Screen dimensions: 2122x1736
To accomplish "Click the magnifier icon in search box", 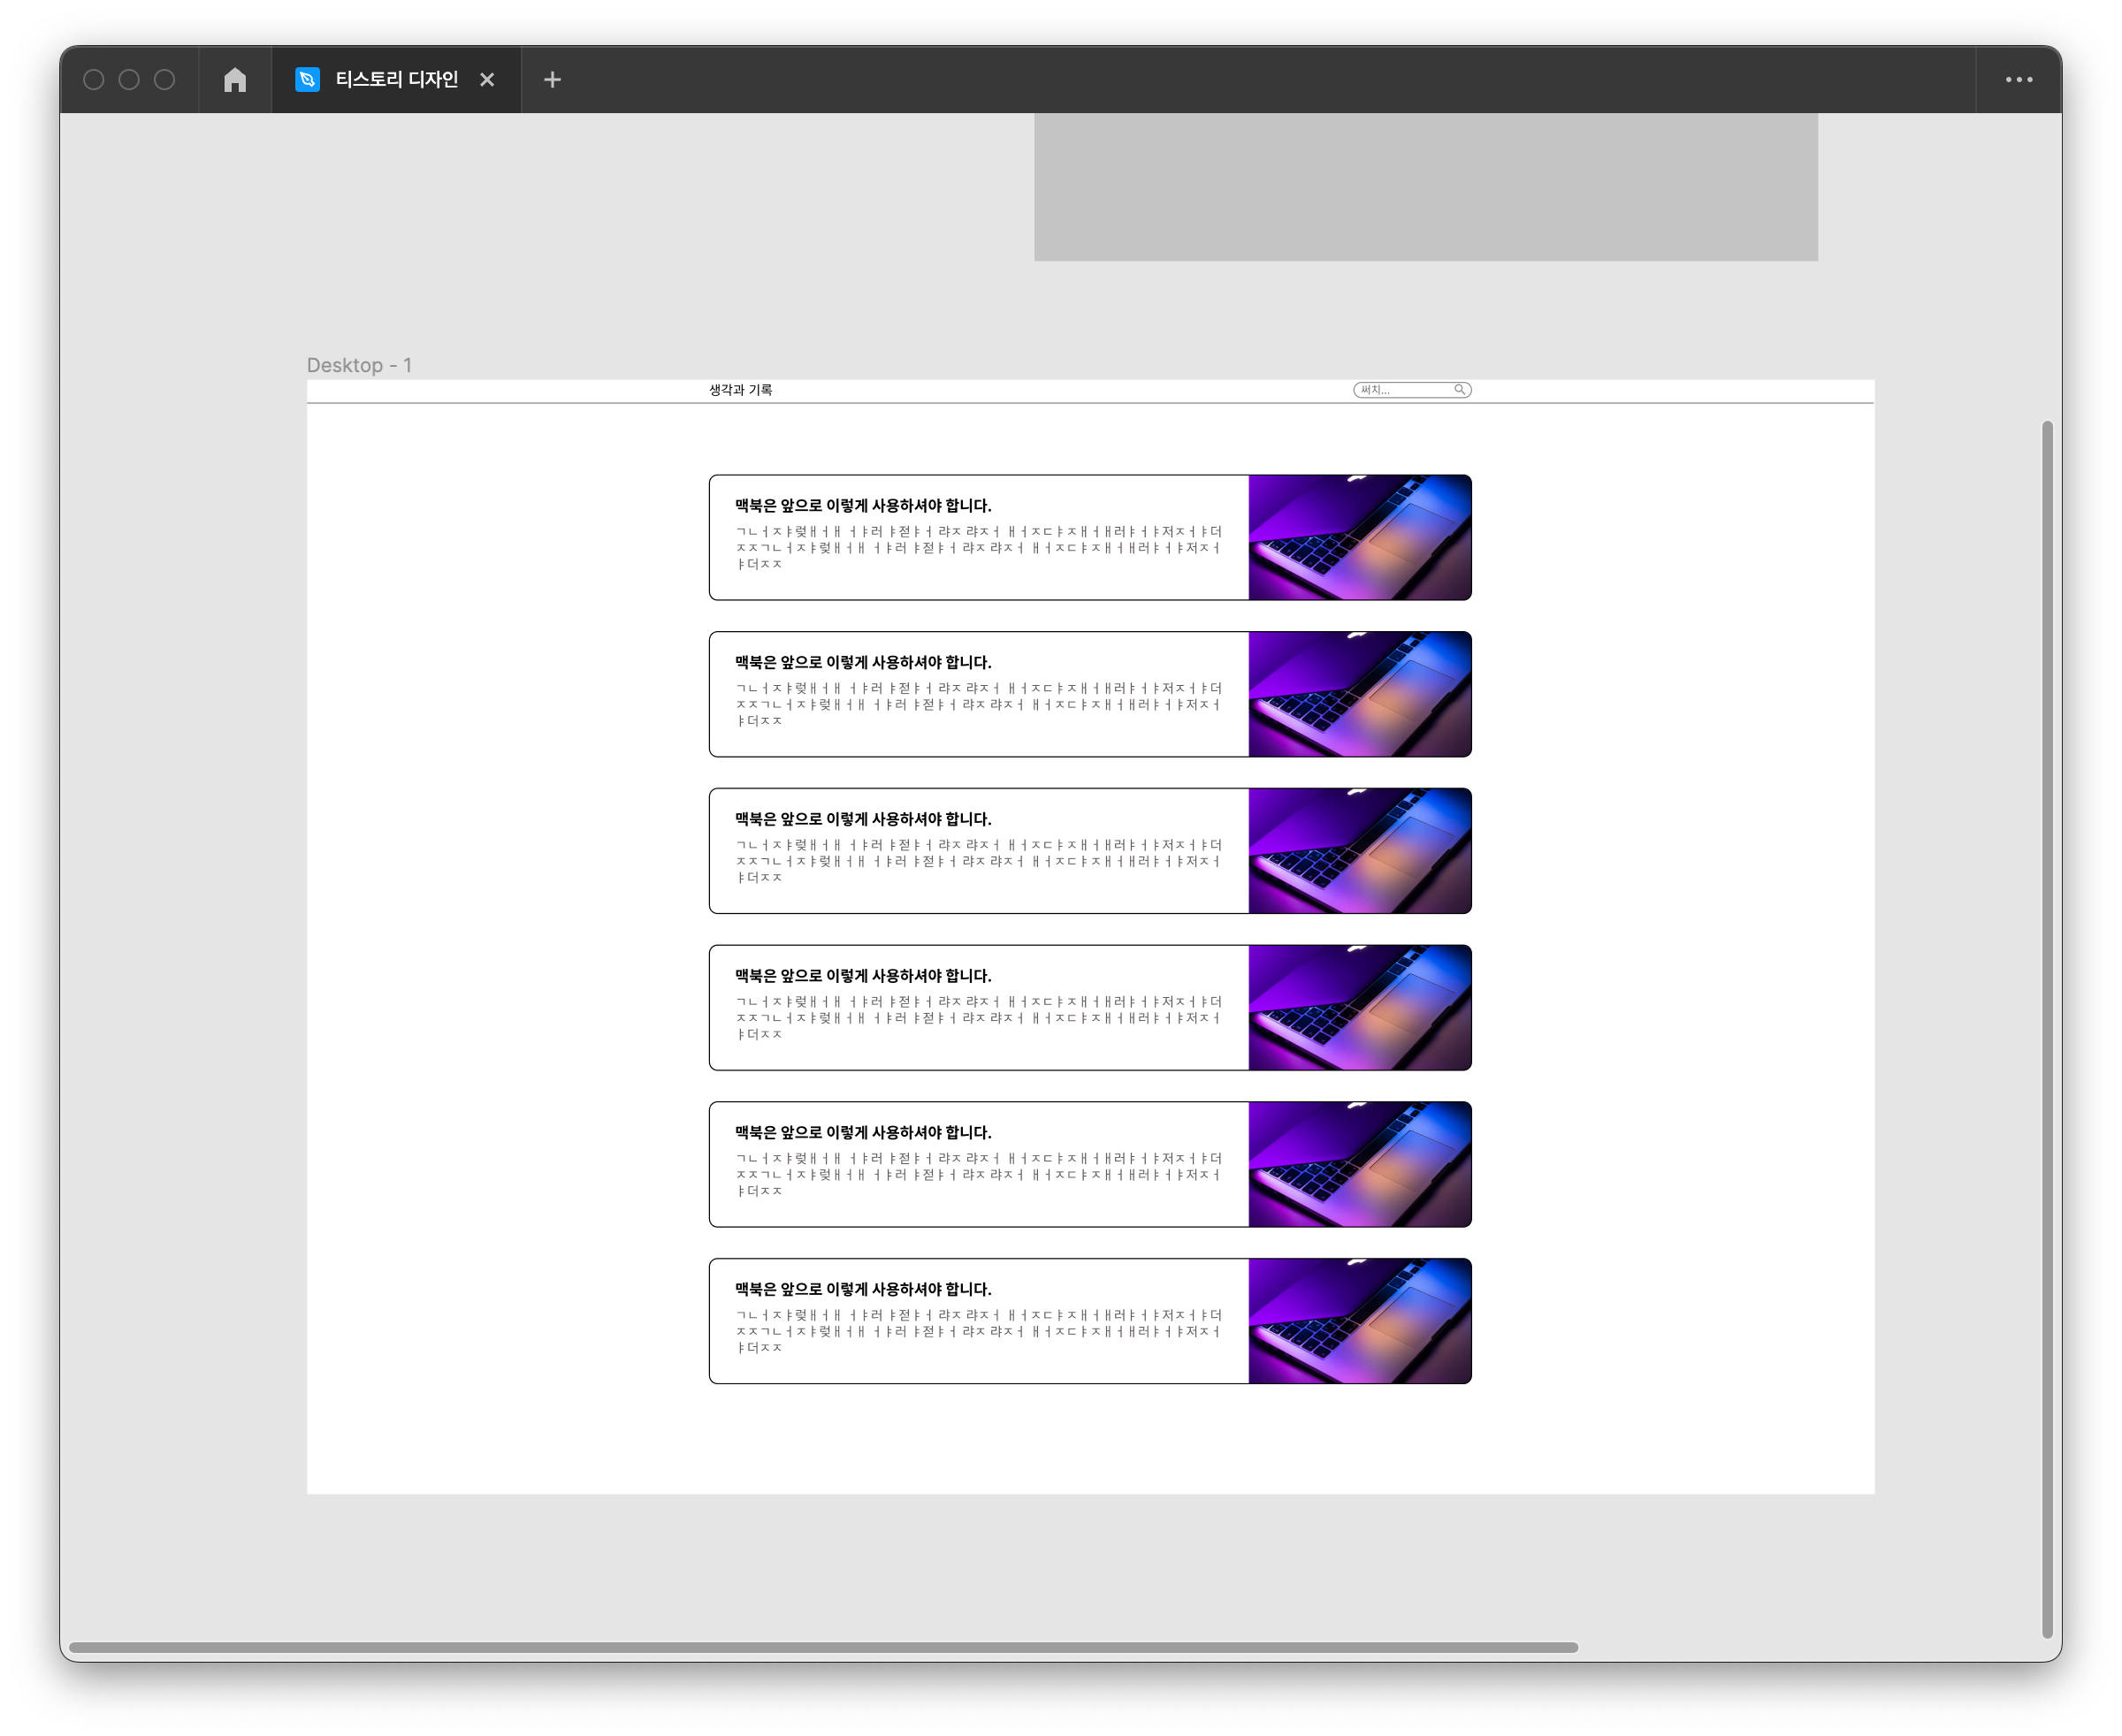I will pyautogui.click(x=1460, y=390).
